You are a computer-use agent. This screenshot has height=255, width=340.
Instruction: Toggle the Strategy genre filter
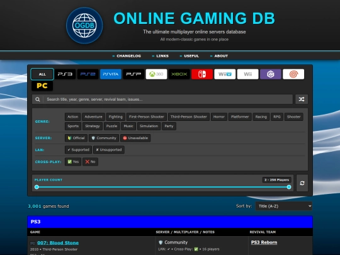pyautogui.click(x=93, y=126)
